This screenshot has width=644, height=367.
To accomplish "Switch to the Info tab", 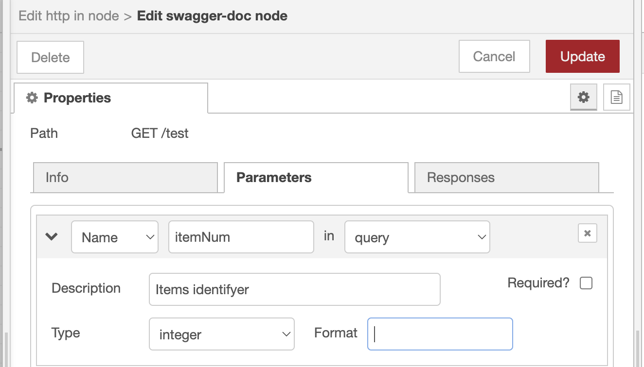I will 124,178.
